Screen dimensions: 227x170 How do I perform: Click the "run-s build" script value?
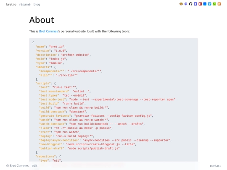(x=74, y=104)
